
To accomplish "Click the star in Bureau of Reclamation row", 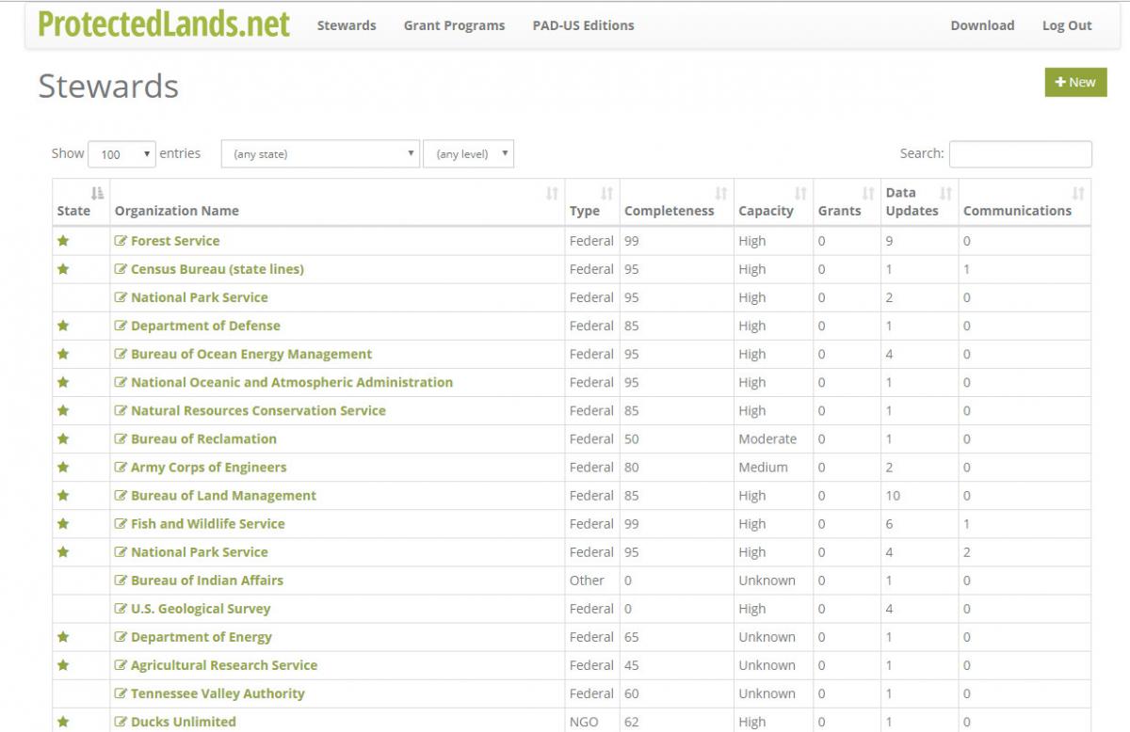I will pos(63,438).
